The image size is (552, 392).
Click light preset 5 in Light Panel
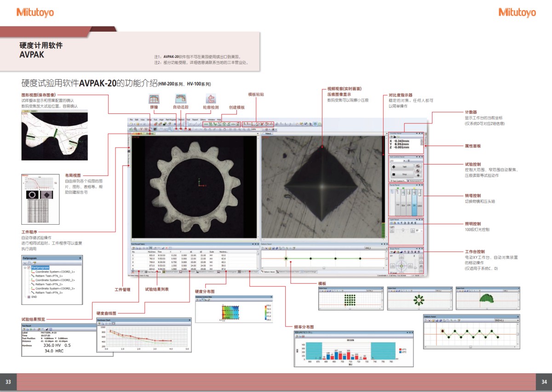coord(415,223)
